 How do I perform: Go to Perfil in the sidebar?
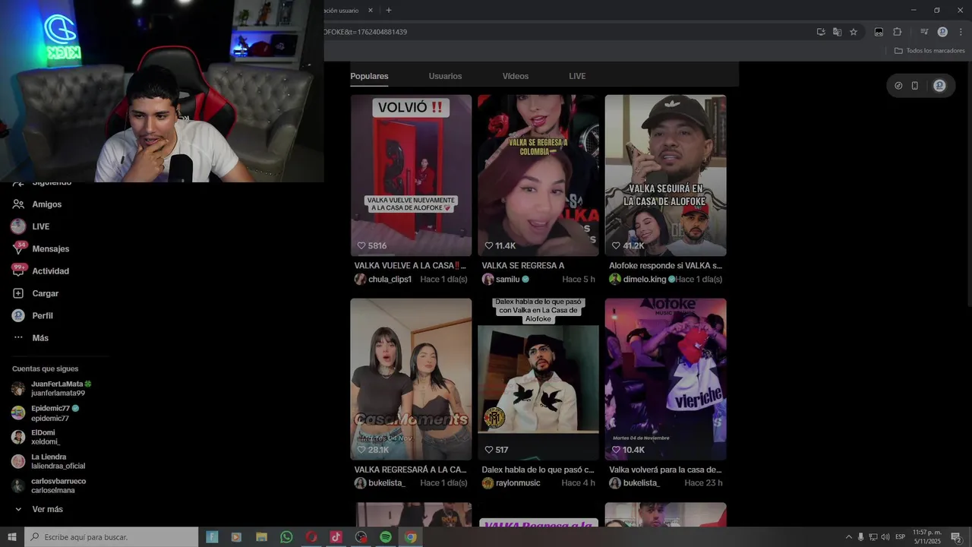coord(32,315)
